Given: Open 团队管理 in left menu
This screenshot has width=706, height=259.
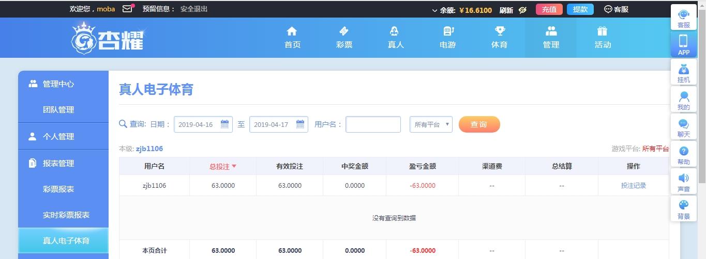Looking at the screenshot, I should tap(63, 109).
